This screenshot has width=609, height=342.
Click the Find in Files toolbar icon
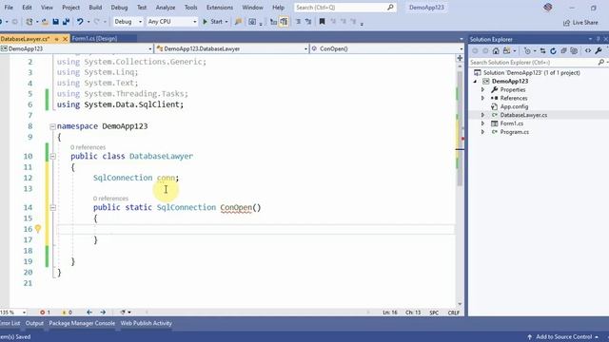point(238,22)
